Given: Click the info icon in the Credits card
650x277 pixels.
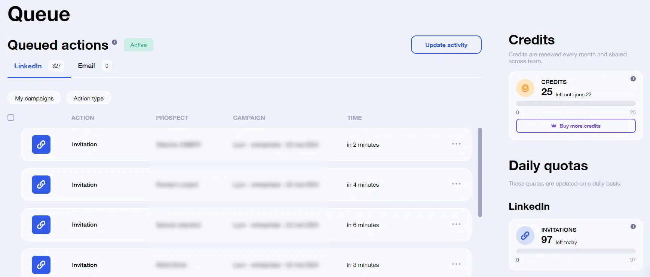Looking at the screenshot, I should click(633, 79).
